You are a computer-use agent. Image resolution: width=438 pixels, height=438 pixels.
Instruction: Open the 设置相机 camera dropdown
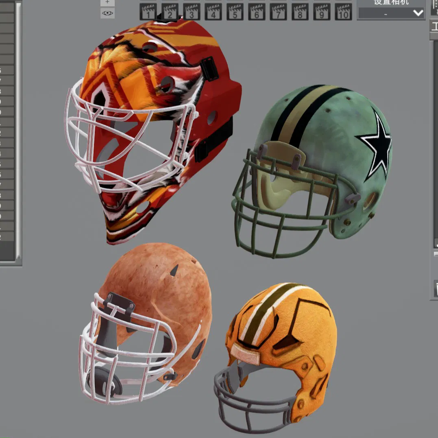tap(391, 13)
